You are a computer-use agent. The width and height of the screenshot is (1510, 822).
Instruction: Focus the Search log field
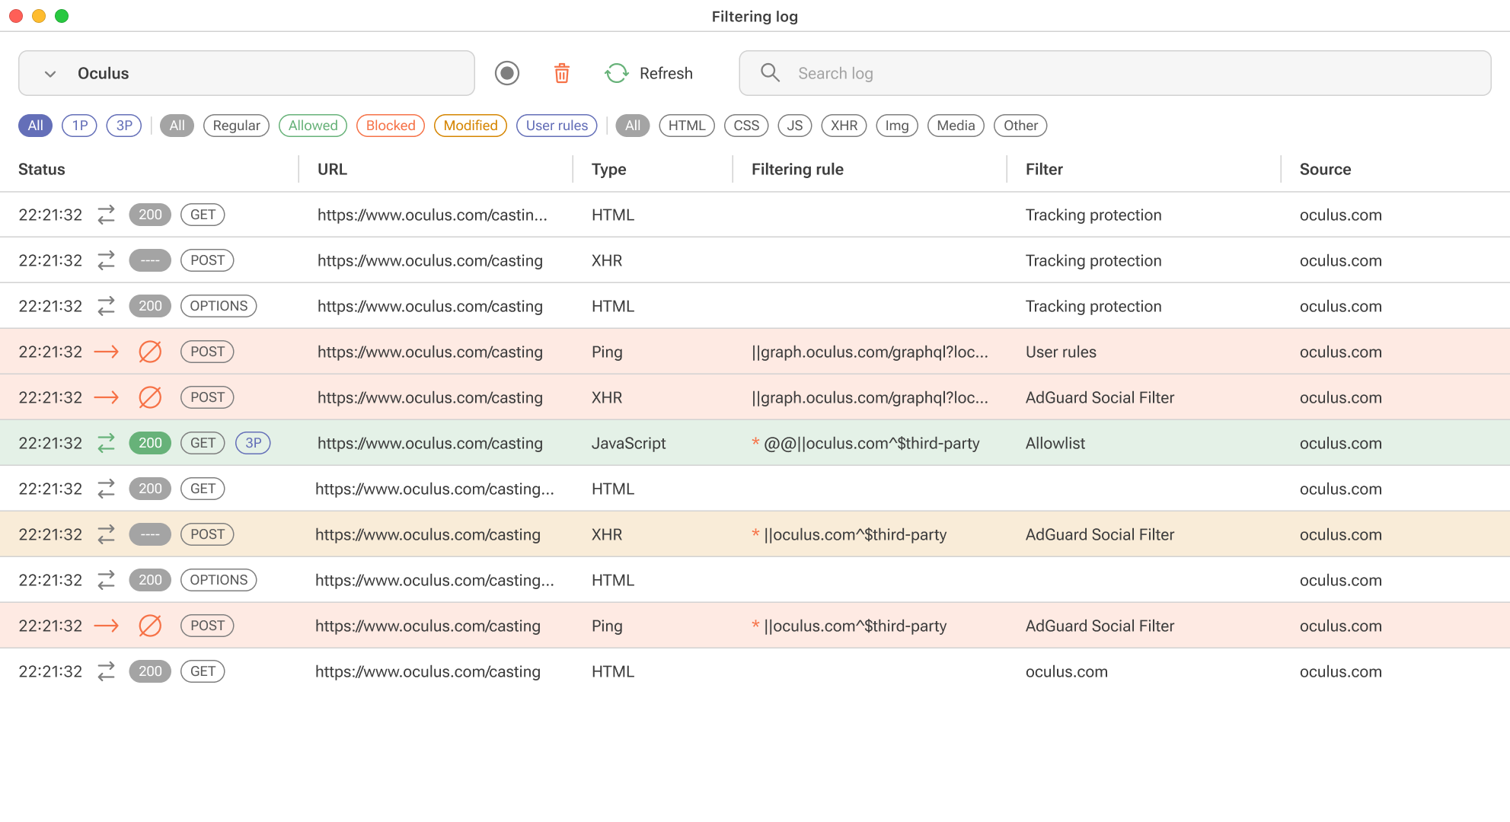1115,73
